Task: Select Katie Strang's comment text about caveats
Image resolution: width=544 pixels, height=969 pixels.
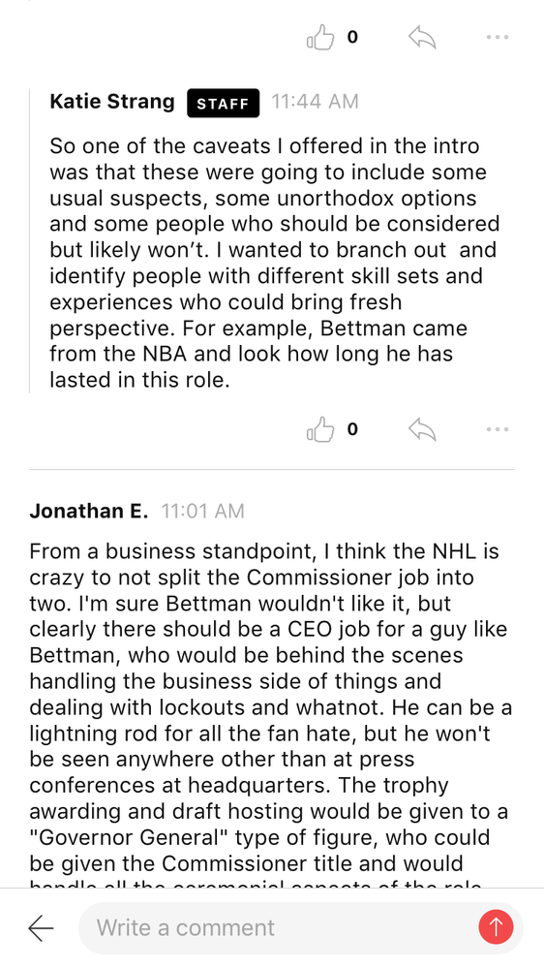Action: click(275, 263)
